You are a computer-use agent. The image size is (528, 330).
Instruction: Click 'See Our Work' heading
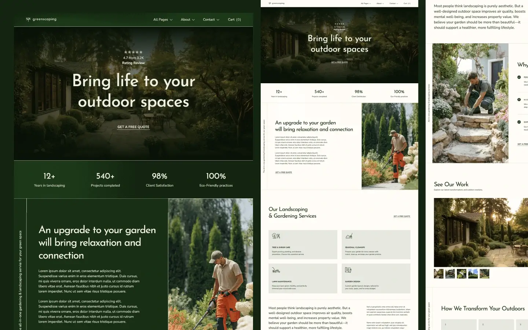coord(451,184)
